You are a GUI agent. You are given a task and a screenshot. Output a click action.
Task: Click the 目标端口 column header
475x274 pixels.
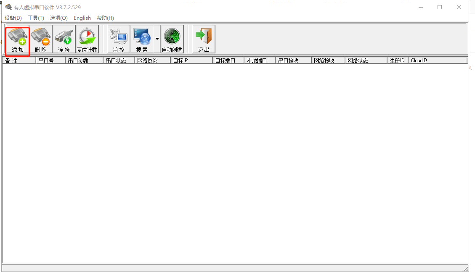(229, 61)
